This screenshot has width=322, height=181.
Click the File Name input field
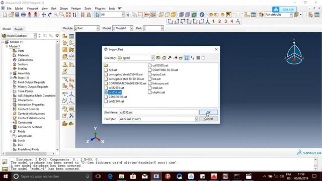(158, 112)
